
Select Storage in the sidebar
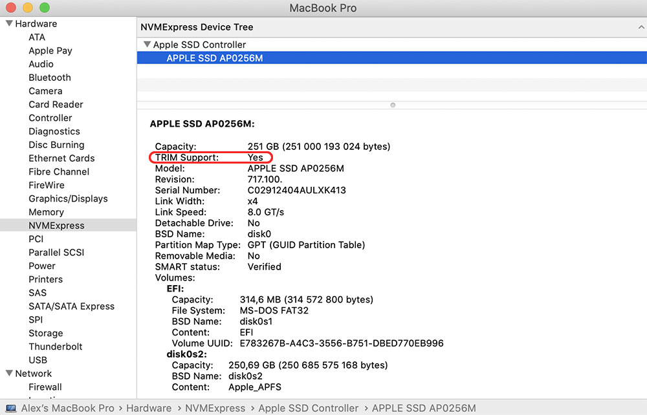pyautogui.click(x=46, y=334)
